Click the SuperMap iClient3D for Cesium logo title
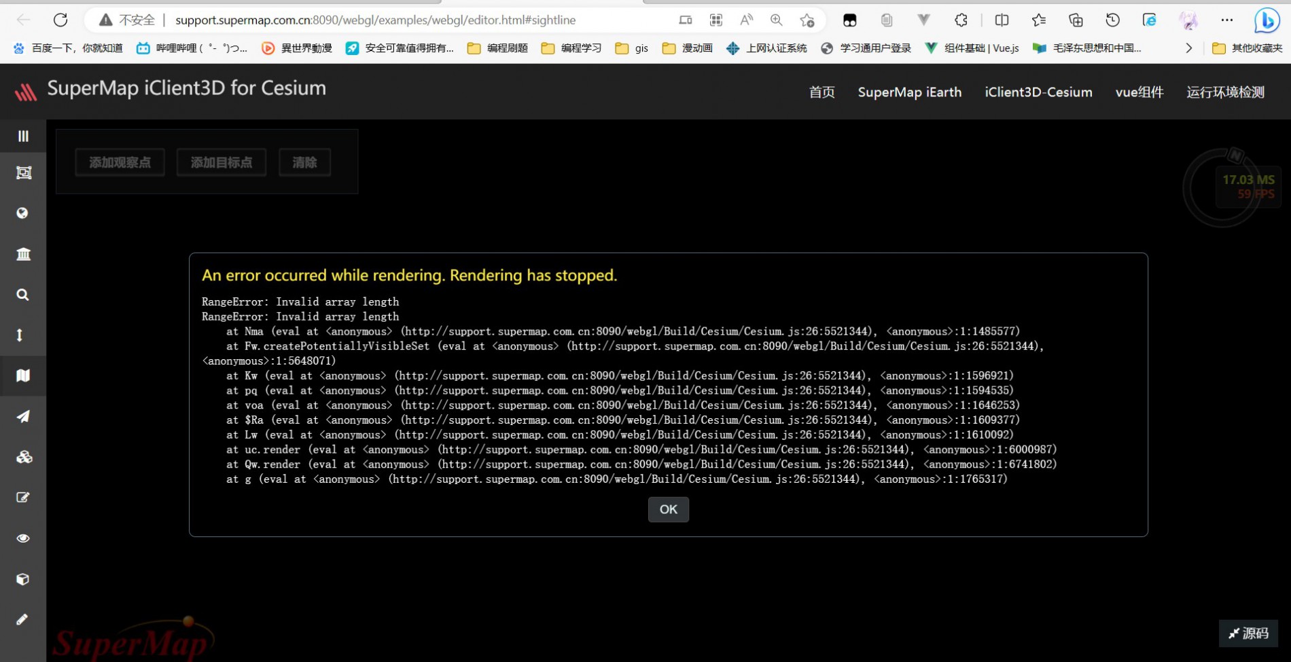The image size is (1291, 662). pyautogui.click(x=186, y=88)
